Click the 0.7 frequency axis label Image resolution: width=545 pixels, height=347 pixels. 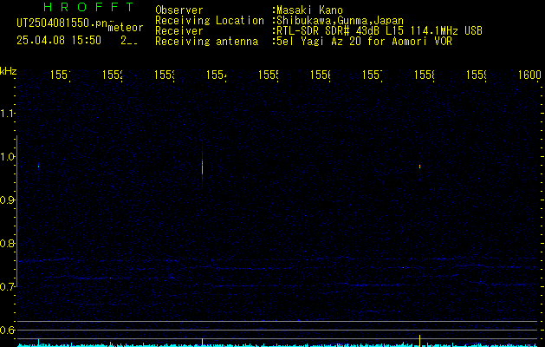[x=7, y=287]
